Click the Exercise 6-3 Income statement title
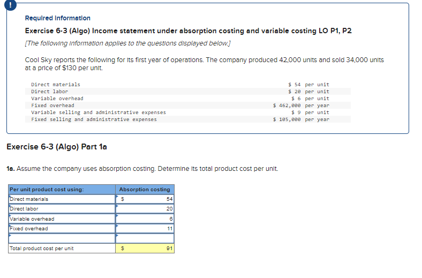 coord(188,31)
